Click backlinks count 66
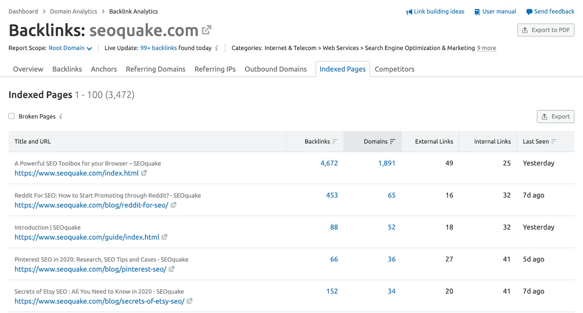The width and height of the screenshot is (583, 313). [x=334, y=259]
